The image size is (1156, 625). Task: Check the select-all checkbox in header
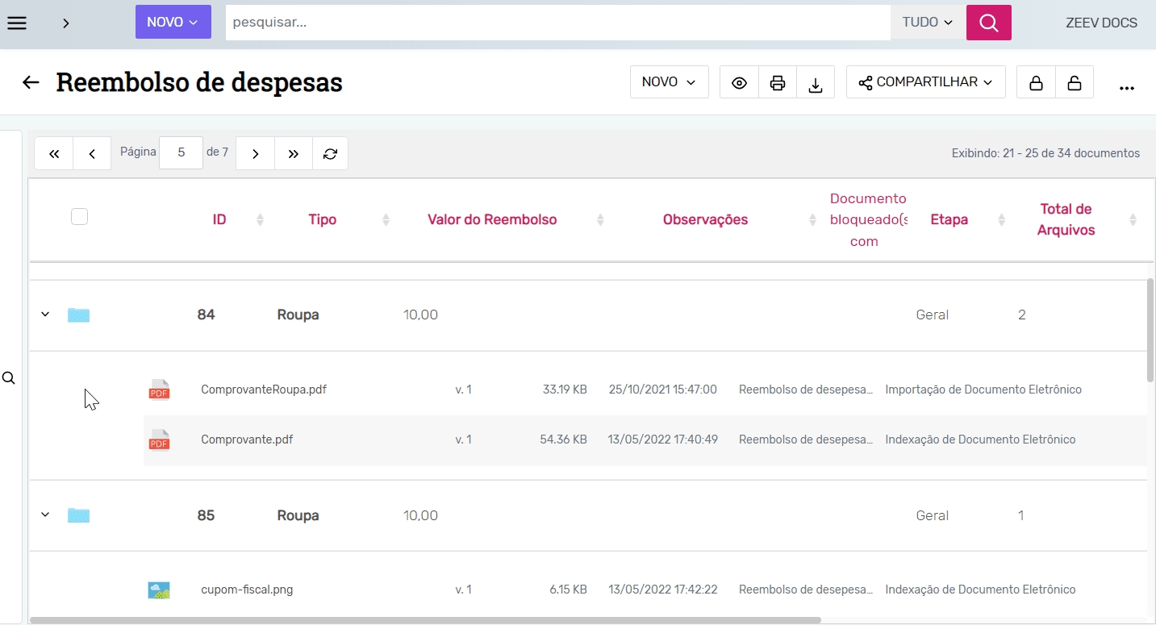pos(79,216)
